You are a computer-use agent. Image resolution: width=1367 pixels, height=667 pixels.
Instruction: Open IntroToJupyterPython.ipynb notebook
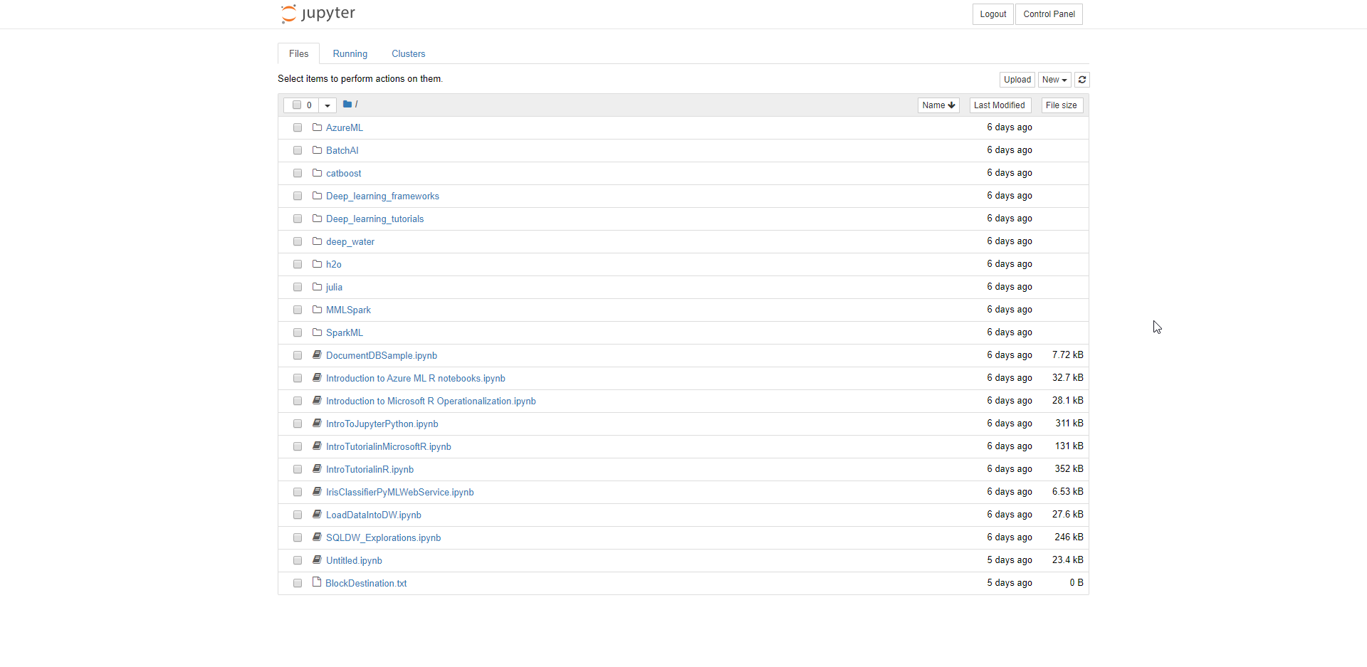click(x=382, y=424)
